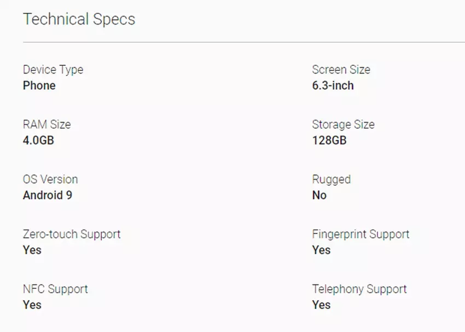Viewport: 465px width, 332px height.
Task: Click the Technical Specs heading
Action: pos(79,19)
